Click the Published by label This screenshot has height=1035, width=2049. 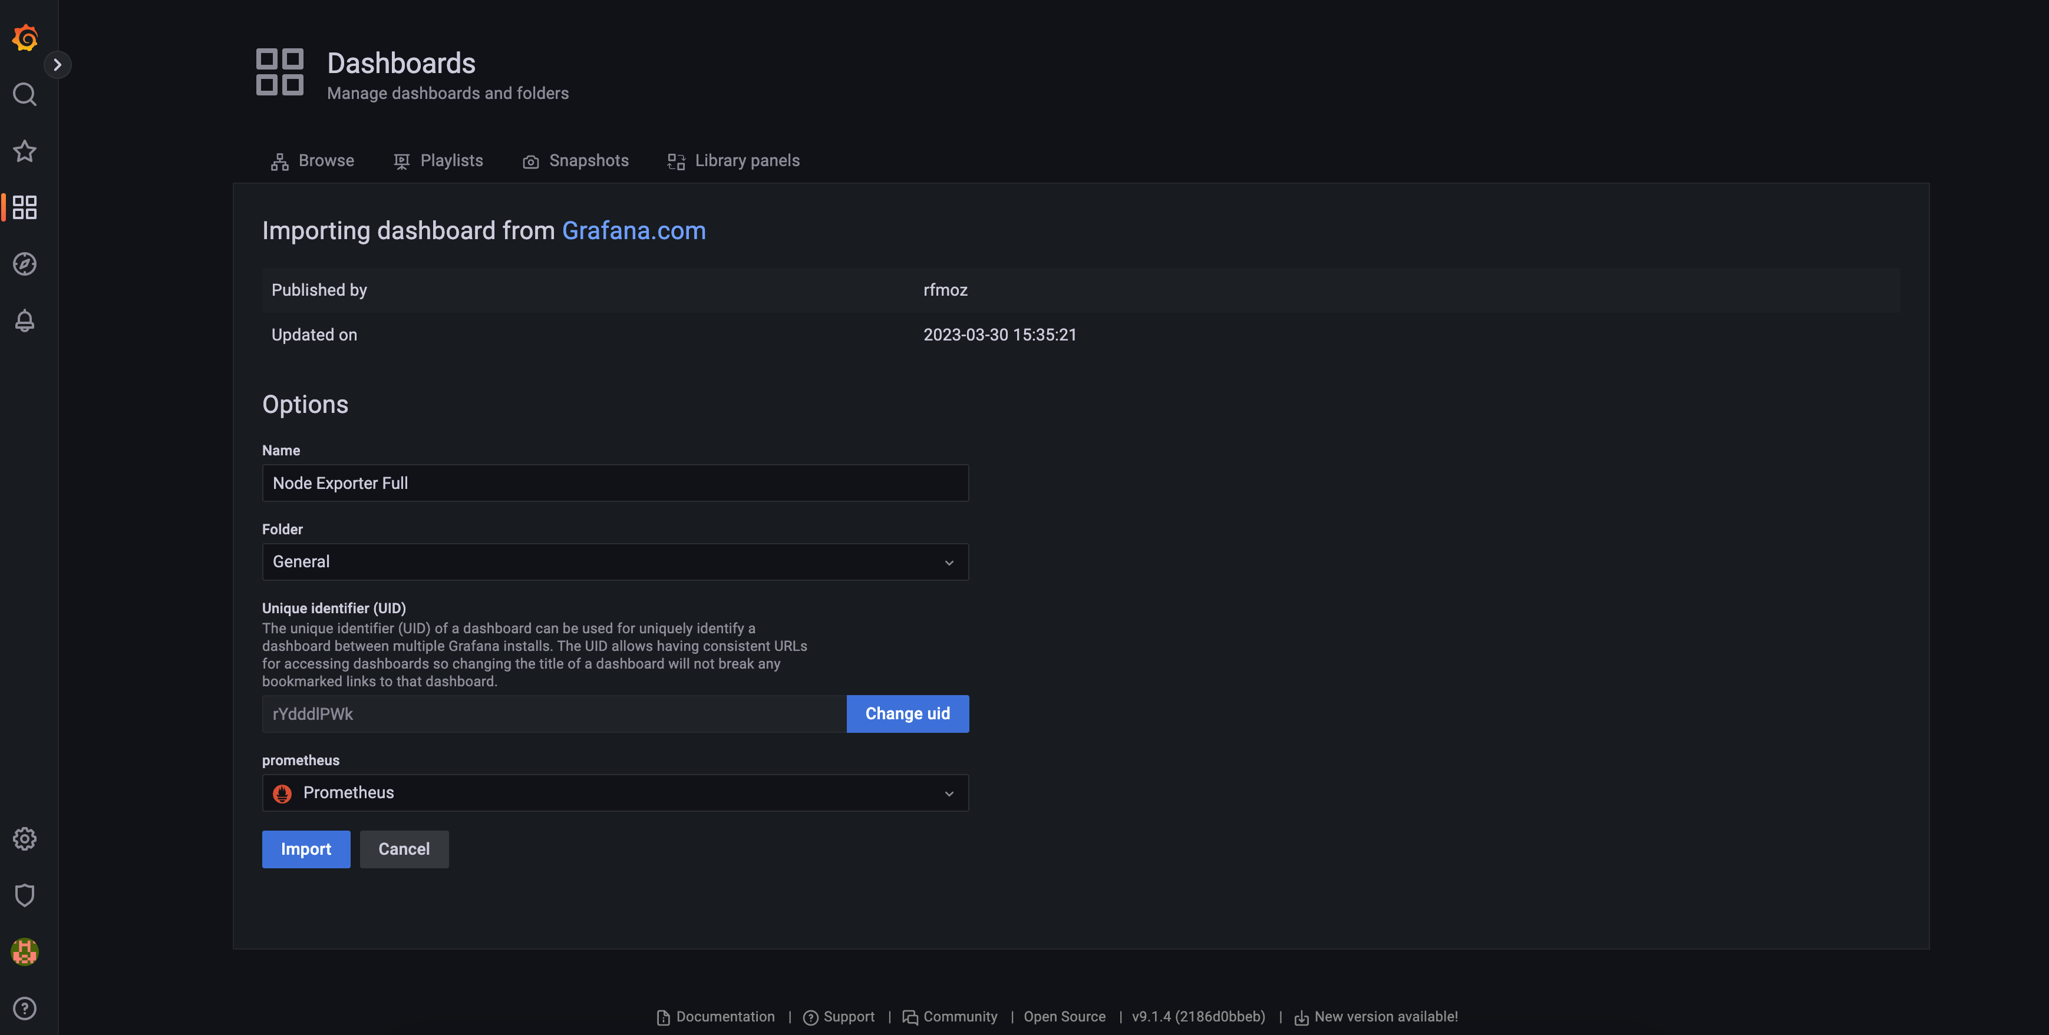click(319, 290)
